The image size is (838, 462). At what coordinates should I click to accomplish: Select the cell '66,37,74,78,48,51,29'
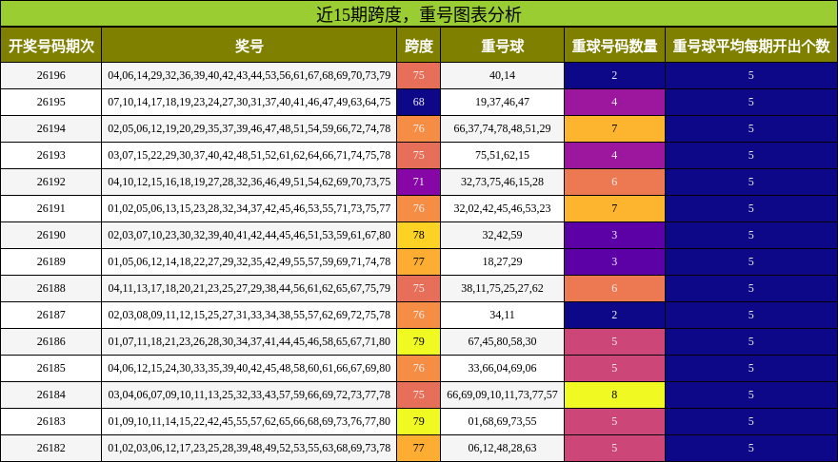[503, 128]
